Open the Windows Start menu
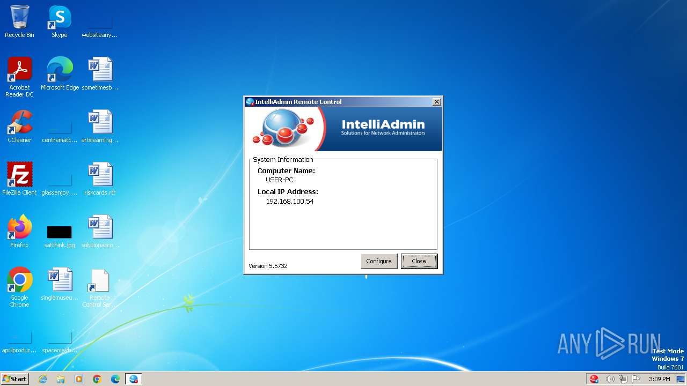Screen dimensions: 687x386 point(15,378)
